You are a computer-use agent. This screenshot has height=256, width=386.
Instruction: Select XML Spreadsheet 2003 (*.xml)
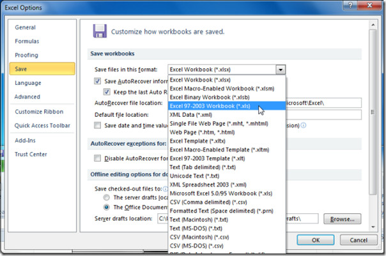pyautogui.click(x=227, y=184)
